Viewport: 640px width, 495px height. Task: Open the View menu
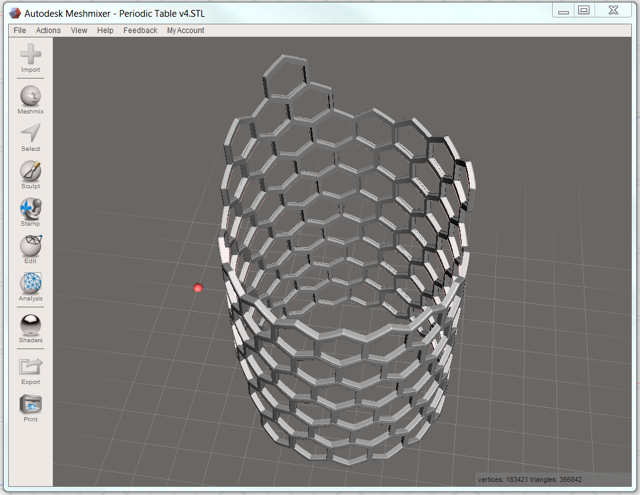pyautogui.click(x=79, y=30)
